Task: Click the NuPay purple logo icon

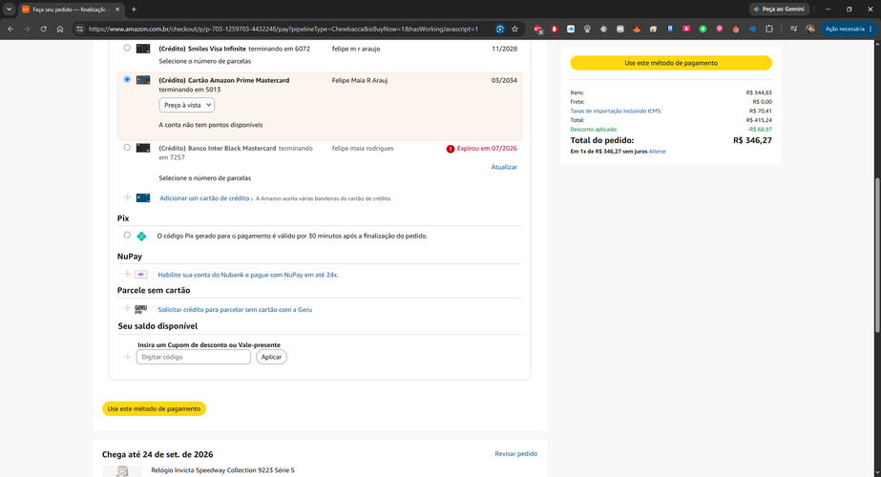Action: coord(141,274)
